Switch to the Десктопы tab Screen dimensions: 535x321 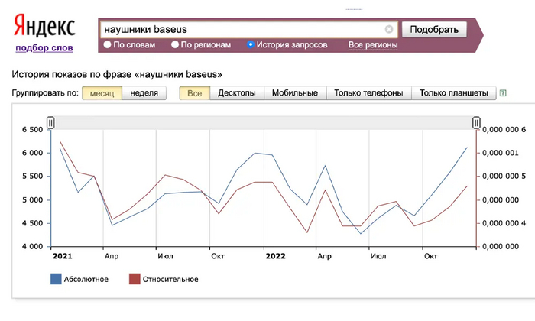pyautogui.click(x=237, y=93)
